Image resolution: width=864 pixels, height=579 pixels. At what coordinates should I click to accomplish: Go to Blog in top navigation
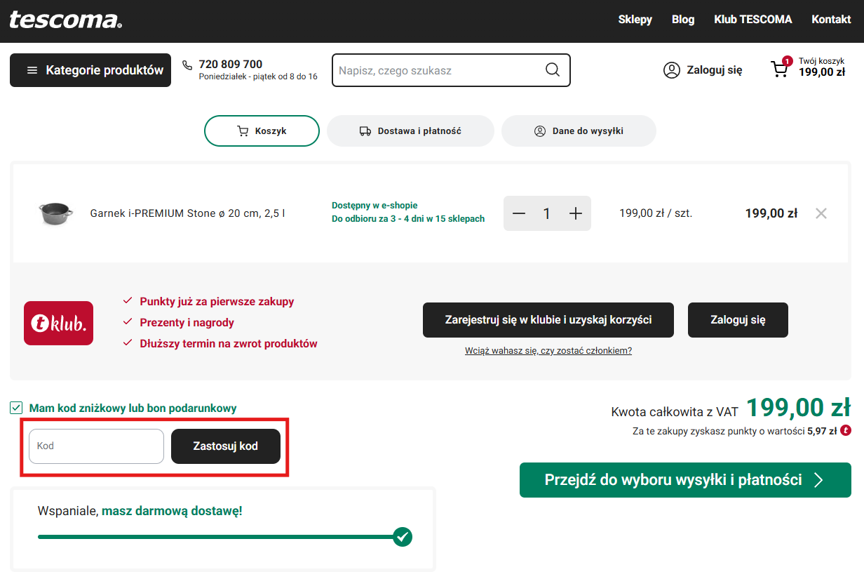coord(682,20)
